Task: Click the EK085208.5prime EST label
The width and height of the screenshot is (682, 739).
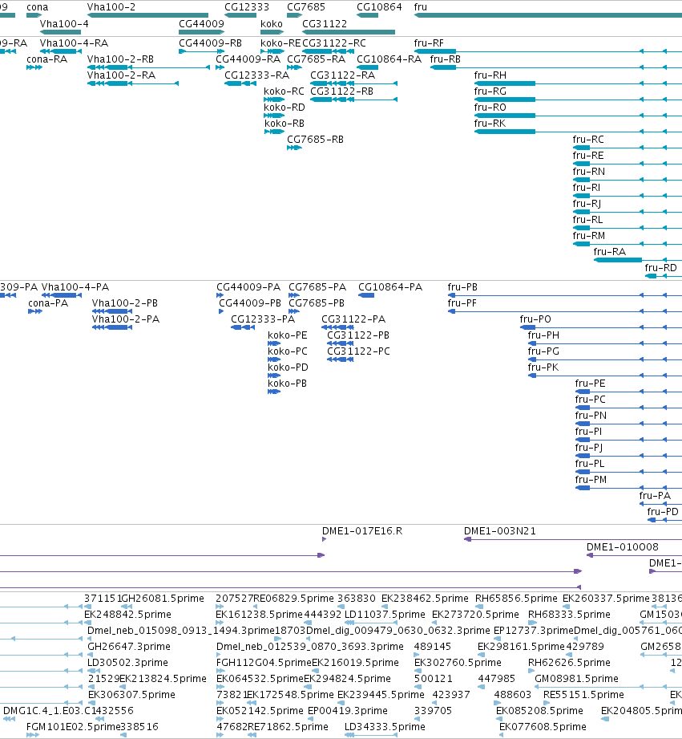Action: coord(539,710)
